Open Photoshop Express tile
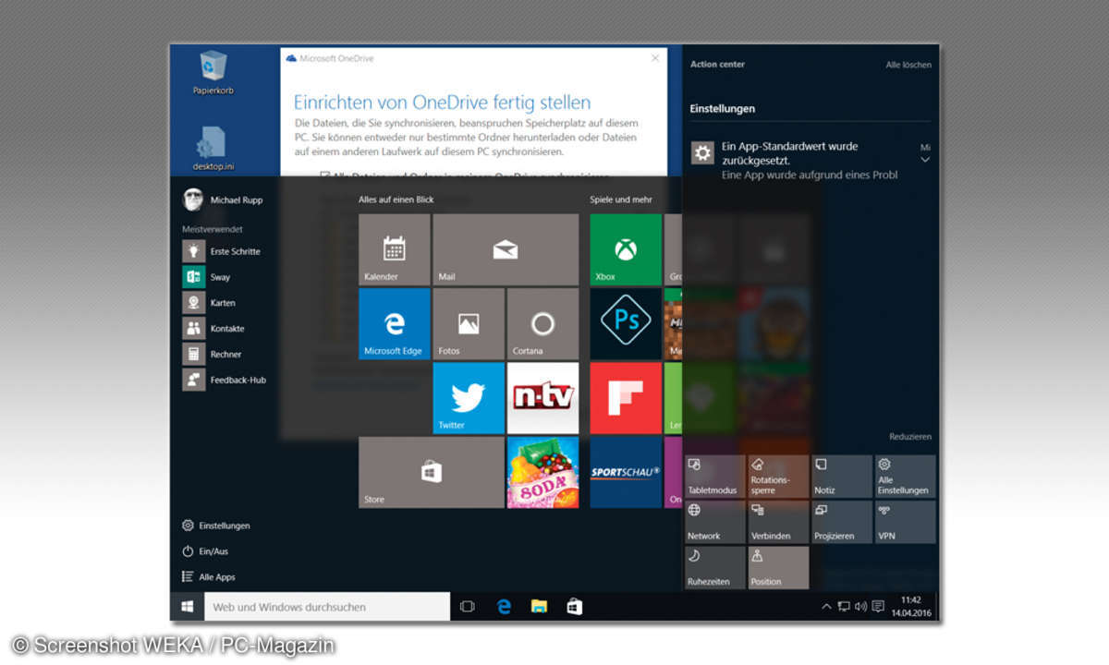Image resolution: width=1109 pixels, height=665 pixels. [x=626, y=324]
